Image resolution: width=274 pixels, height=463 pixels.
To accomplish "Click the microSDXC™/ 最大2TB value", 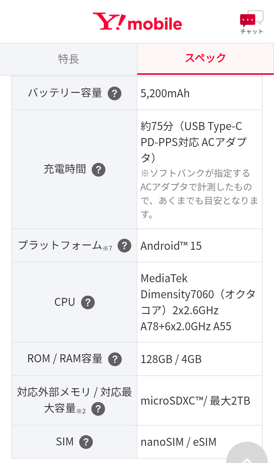I will coord(196,401).
